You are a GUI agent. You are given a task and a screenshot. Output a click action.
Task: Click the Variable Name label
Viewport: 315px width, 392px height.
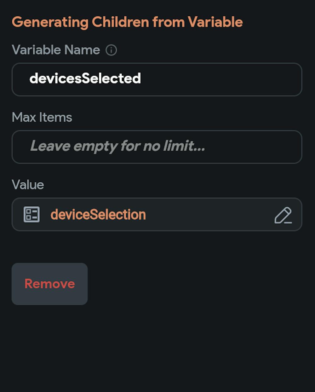pyautogui.click(x=56, y=50)
